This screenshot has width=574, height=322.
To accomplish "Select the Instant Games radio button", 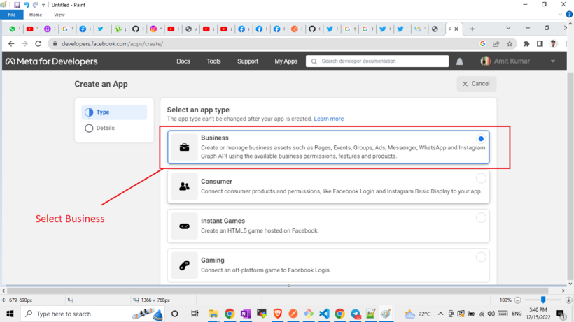I will [481, 218].
